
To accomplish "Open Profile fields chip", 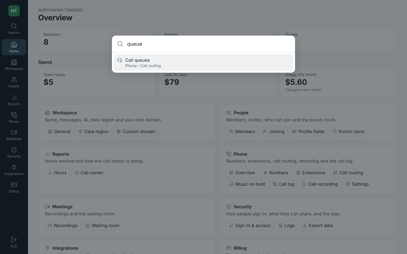I will [x=308, y=132].
